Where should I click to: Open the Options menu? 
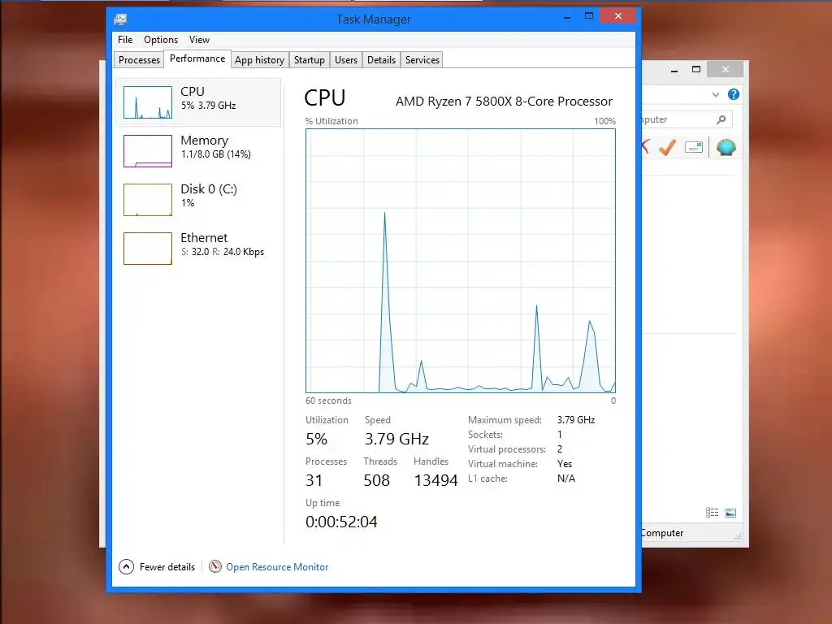point(161,40)
